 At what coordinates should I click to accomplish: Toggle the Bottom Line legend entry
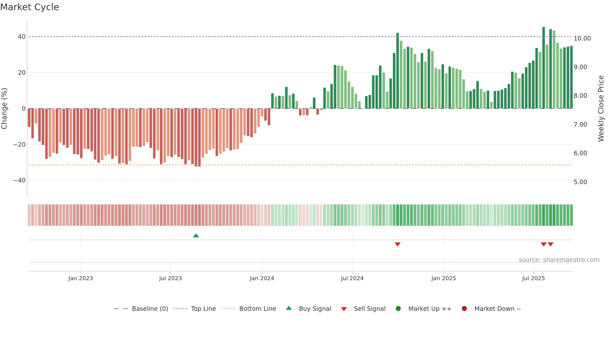click(249, 309)
